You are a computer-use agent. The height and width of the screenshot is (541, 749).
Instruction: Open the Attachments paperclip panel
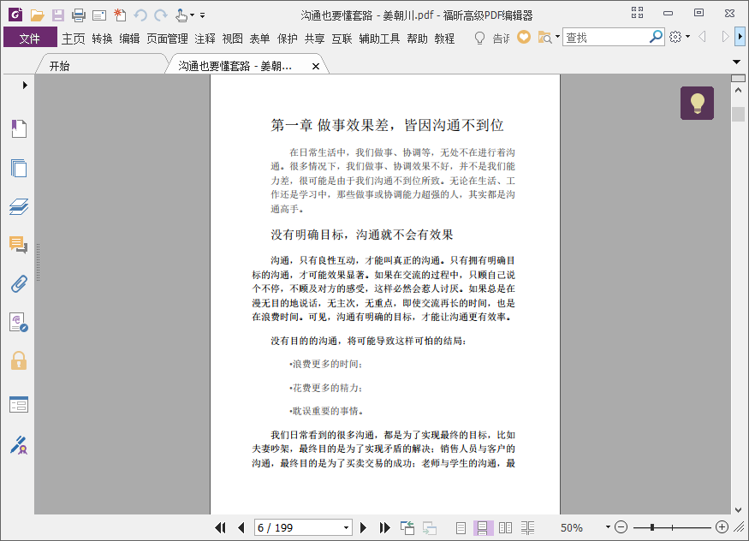19,283
